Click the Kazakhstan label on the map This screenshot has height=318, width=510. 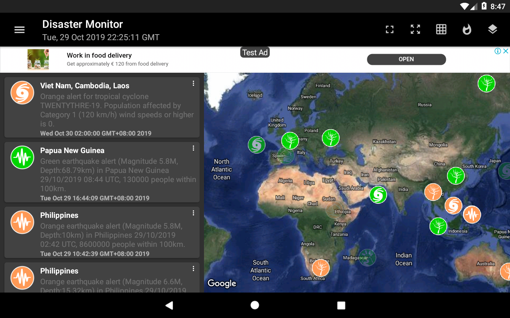tap(384, 142)
